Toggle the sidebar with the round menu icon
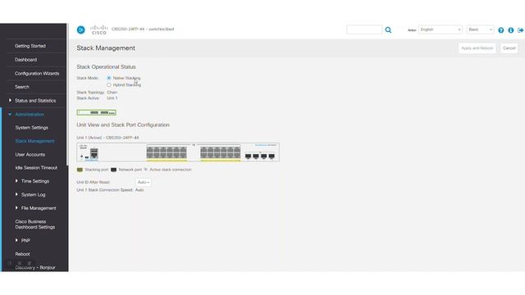The width and height of the screenshot is (525, 295). [x=80, y=29]
